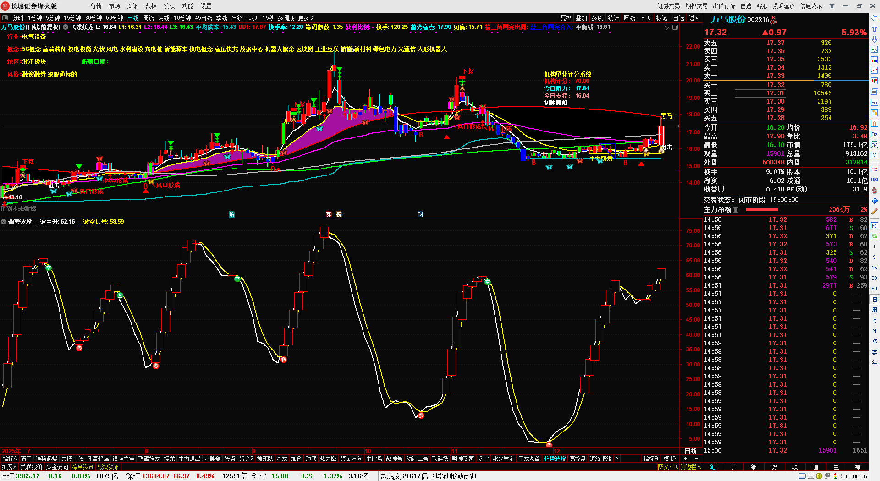Click the skin shirt icon in title bar
This screenshot has width=880, height=481.
[x=832, y=6]
